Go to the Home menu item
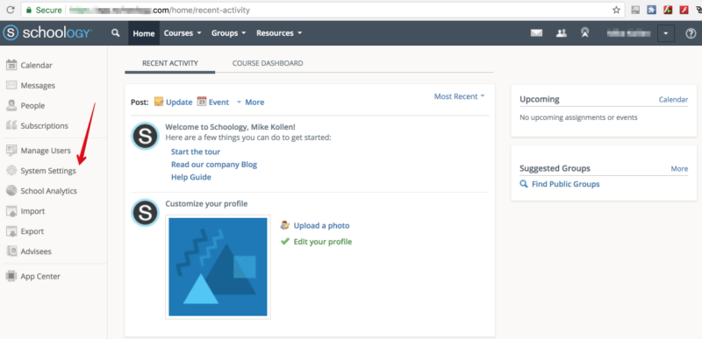702x339 pixels. click(144, 33)
